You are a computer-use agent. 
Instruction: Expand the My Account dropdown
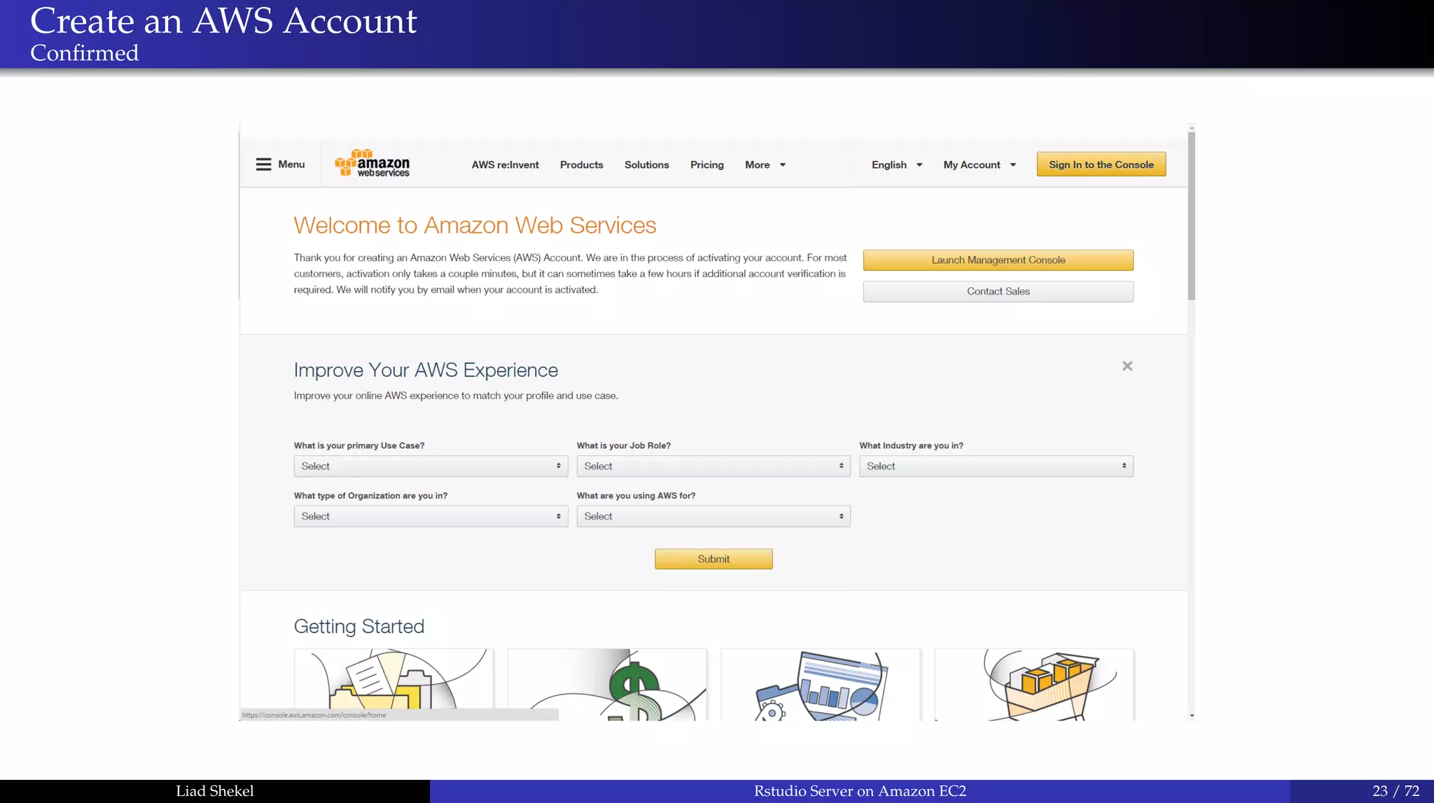pos(980,165)
